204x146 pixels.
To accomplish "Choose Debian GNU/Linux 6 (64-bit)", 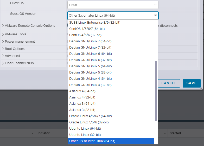I will point(111,54).
